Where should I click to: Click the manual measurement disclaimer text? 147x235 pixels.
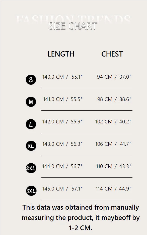tap(81, 218)
